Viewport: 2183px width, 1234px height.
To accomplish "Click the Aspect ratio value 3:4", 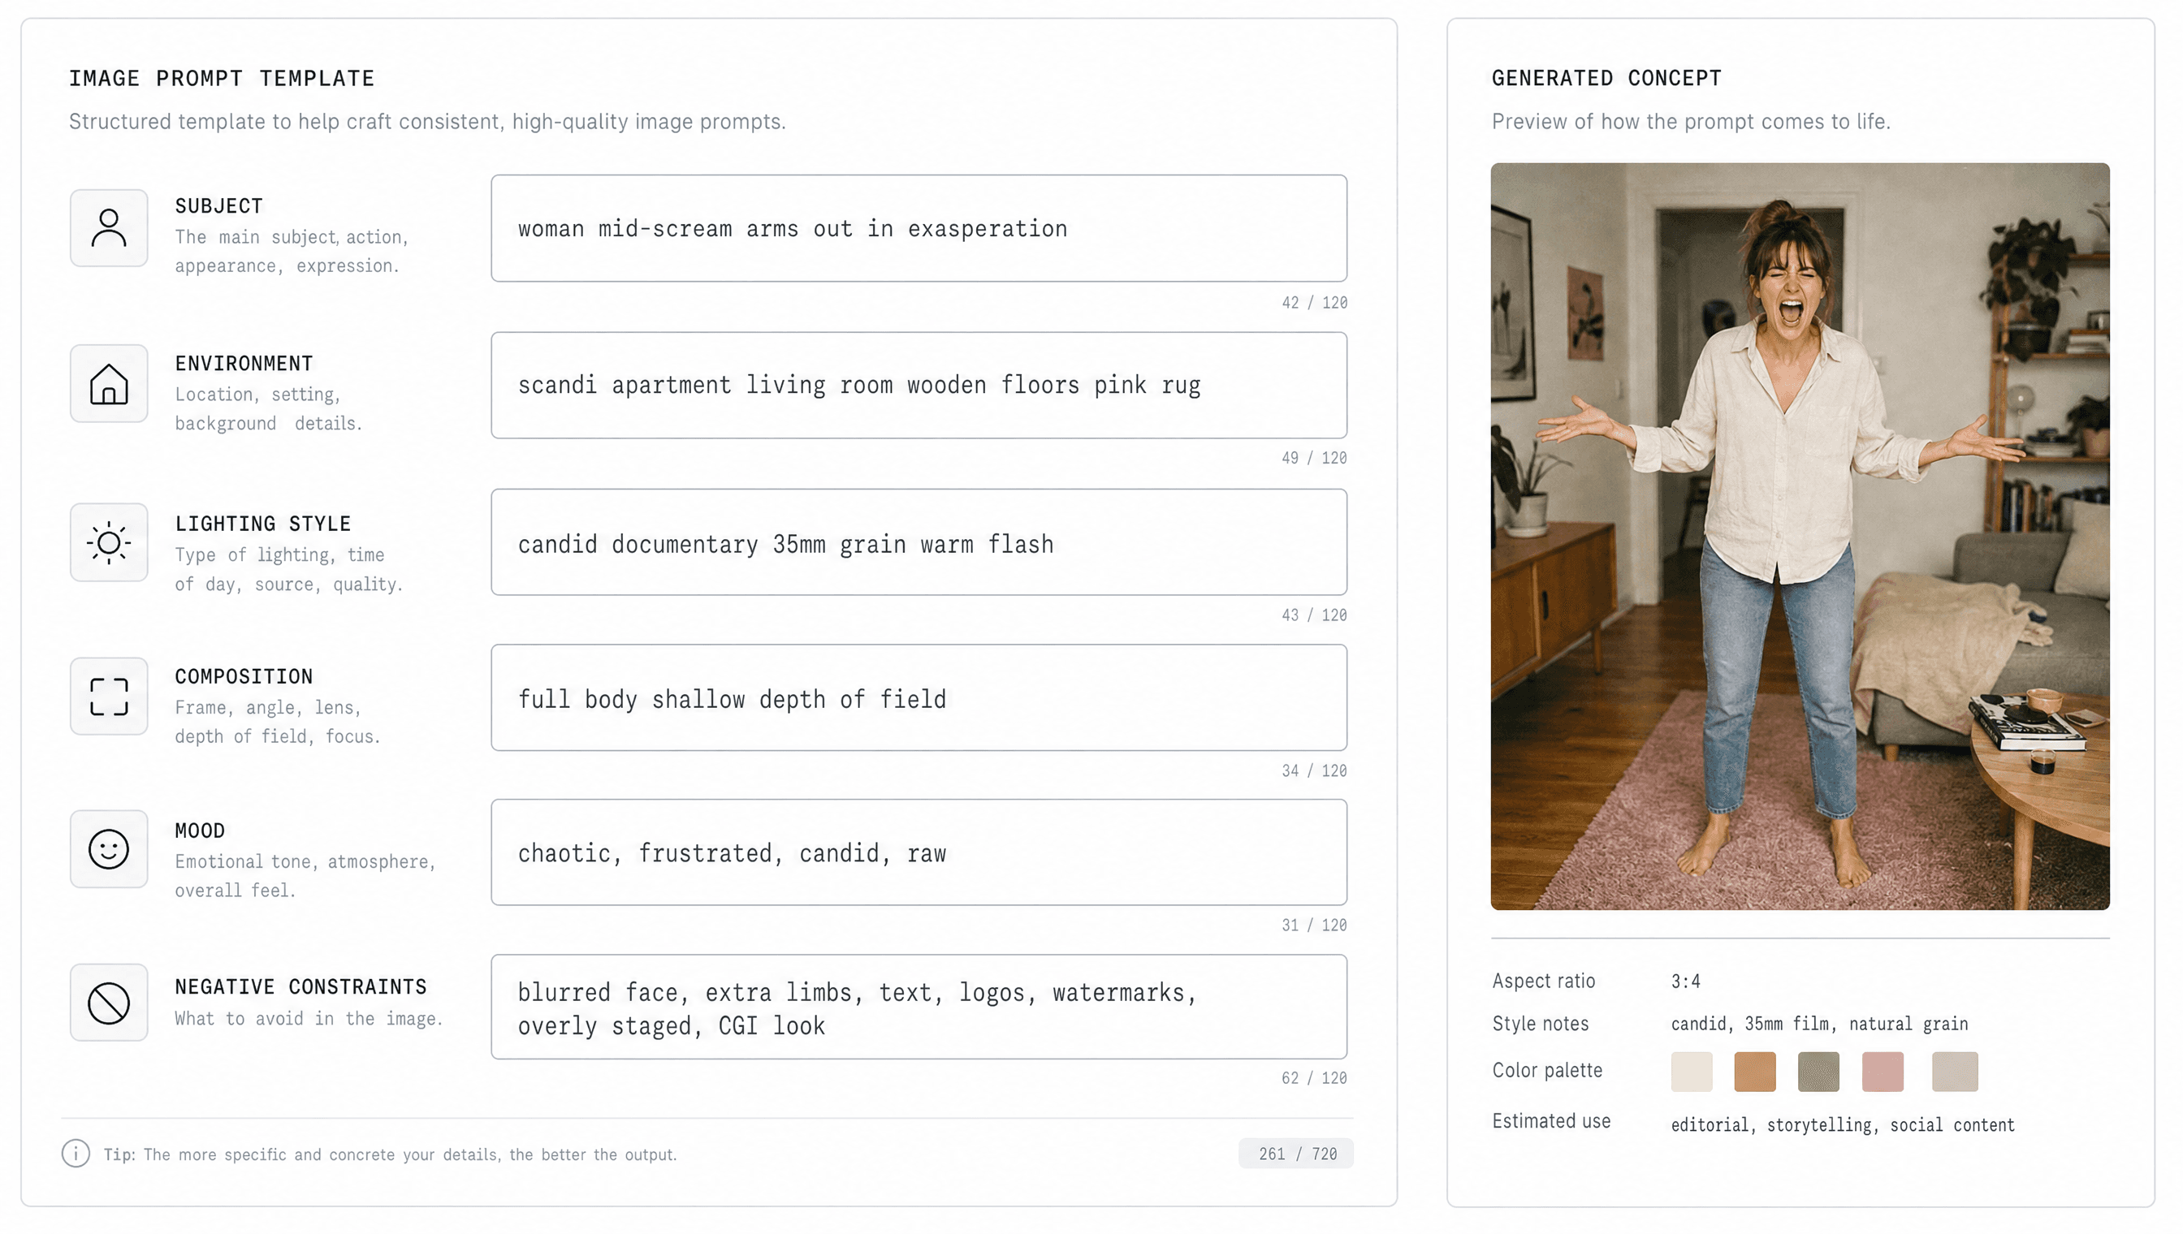I will pyautogui.click(x=1685, y=982).
